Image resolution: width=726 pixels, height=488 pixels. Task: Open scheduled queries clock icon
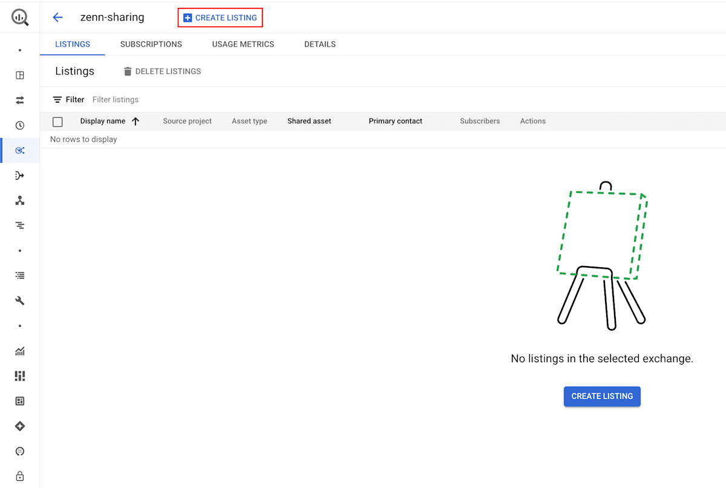coord(20,126)
